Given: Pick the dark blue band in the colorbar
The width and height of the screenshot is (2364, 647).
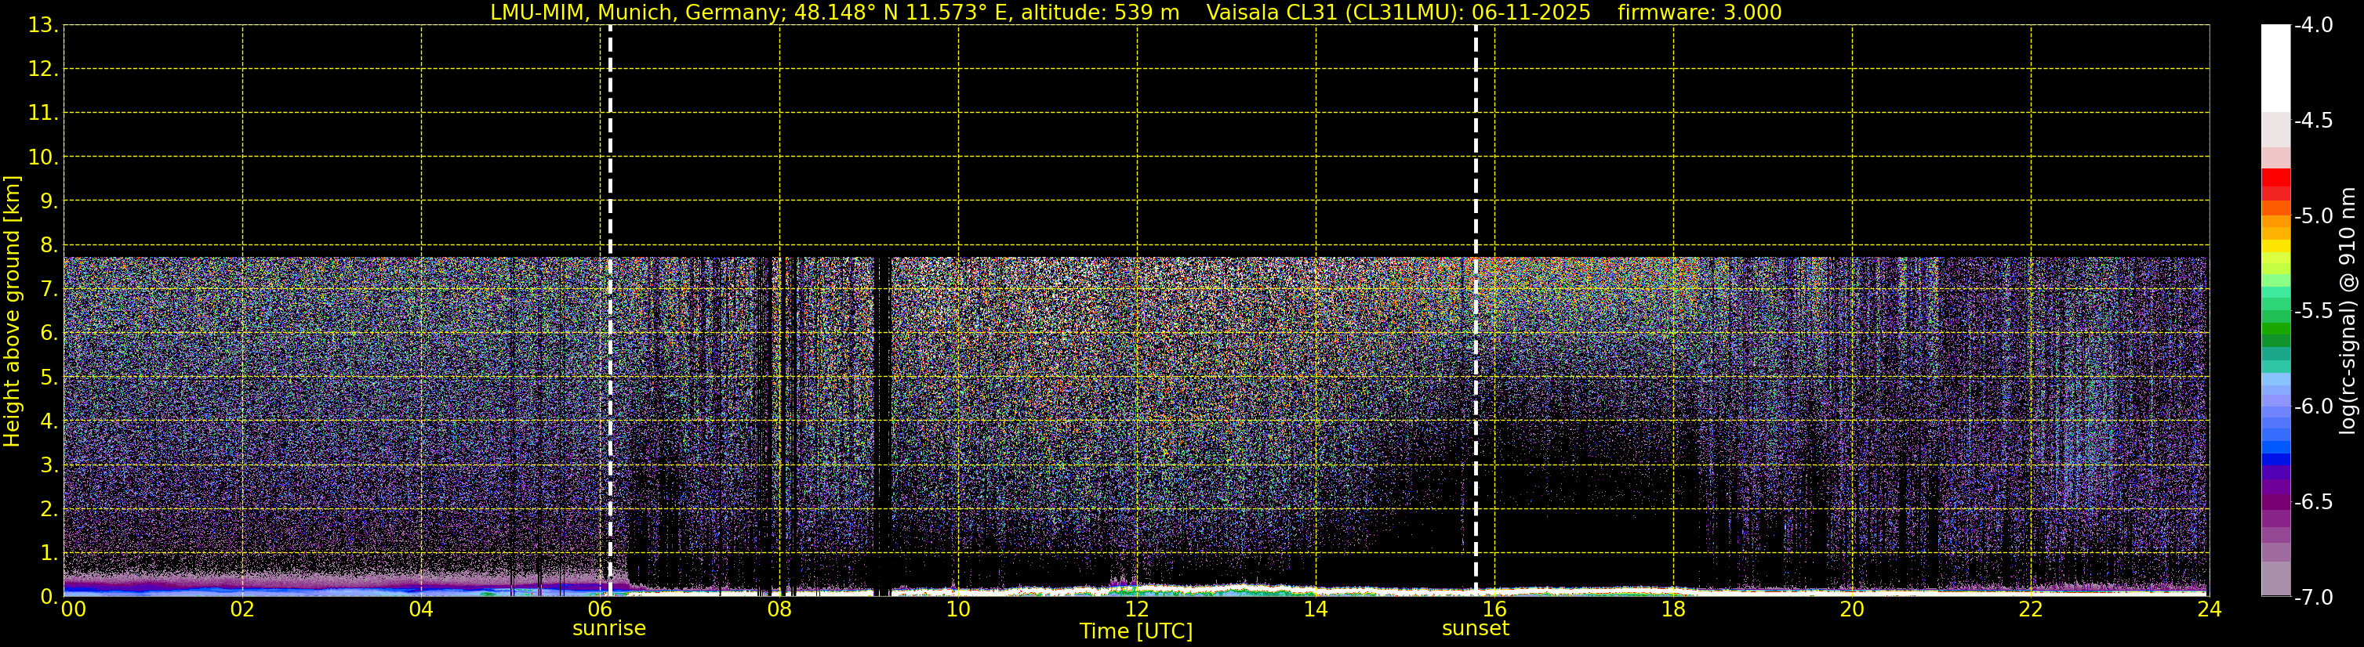Looking at the screenshot, I should click(x=2275, y=459).
